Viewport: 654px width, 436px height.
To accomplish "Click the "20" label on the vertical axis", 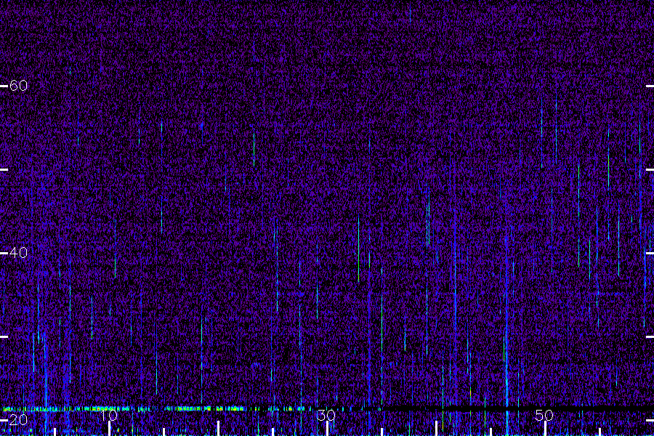I will click(x=18, y=420).
